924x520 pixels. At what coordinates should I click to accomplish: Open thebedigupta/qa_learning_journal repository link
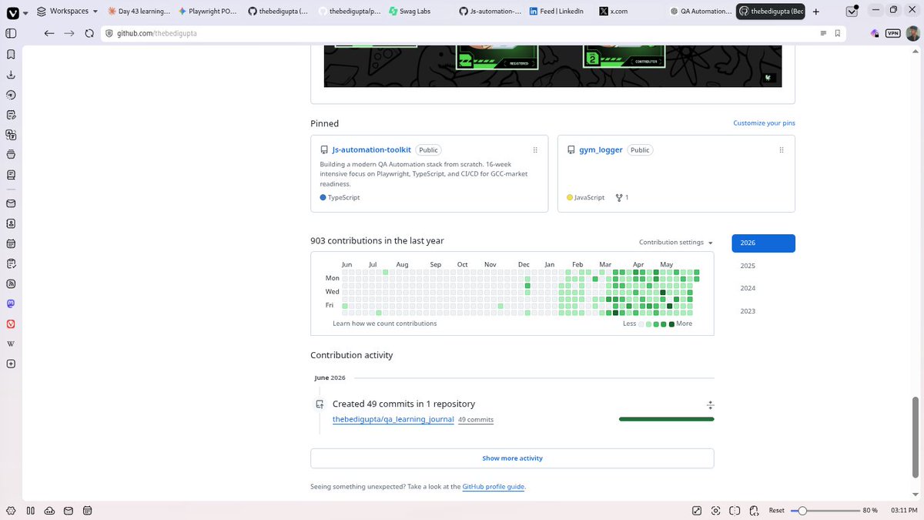tap(393, 420)
